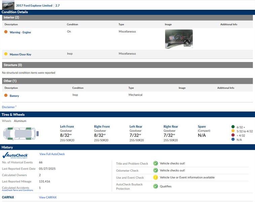Click the green check for AutoCheck Buyback Protection
This screenshot has height=202, width=255.
point(156,186)
